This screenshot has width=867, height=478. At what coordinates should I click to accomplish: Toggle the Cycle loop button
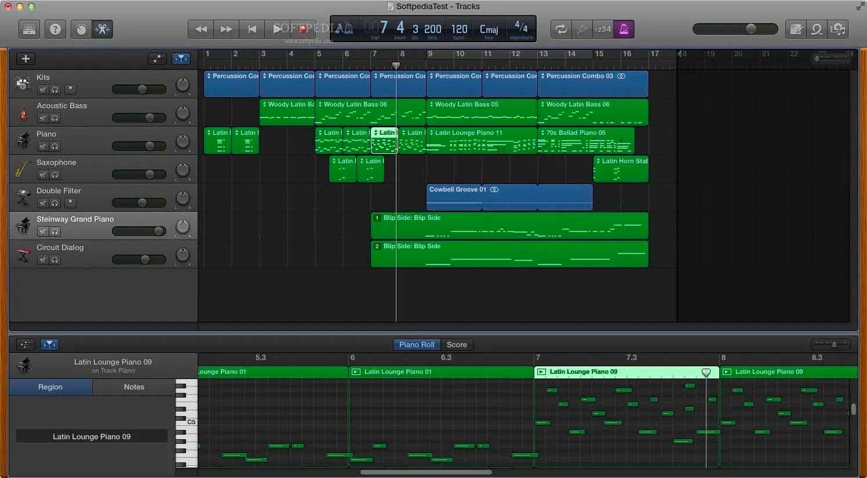coord(560,29)
